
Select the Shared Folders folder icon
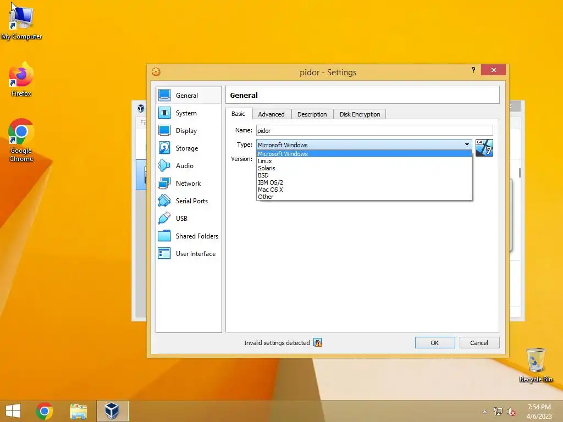(164, 236)
